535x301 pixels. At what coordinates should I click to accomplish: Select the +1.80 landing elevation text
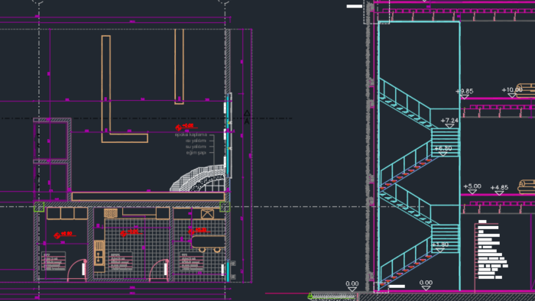tap(440, 244)
